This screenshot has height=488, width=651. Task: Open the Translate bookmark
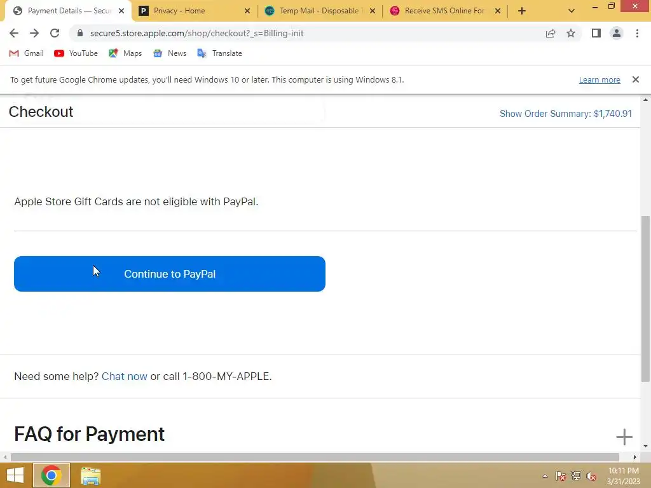219,53
